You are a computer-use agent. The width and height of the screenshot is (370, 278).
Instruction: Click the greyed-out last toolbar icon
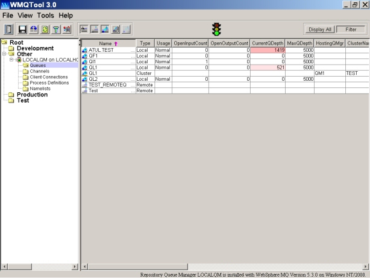(x=126, y=30)
